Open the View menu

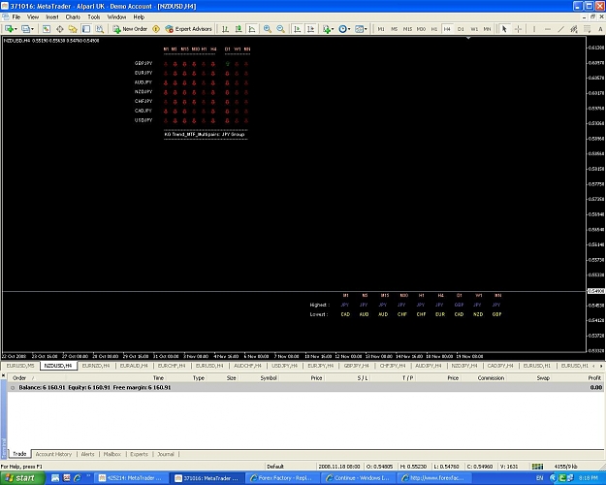pos(33,17)
